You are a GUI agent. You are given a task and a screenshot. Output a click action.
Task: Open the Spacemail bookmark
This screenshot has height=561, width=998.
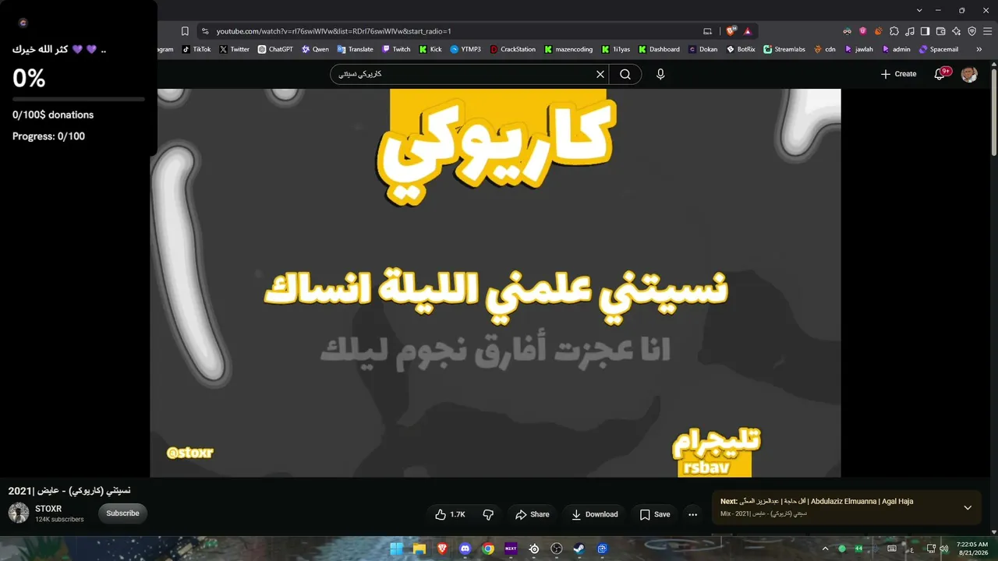point(939,49)
